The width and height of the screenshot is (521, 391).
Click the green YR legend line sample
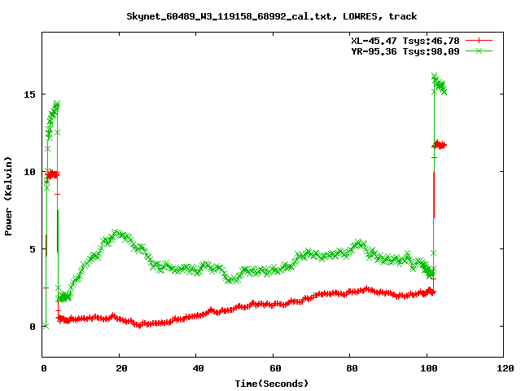(479, 51)
